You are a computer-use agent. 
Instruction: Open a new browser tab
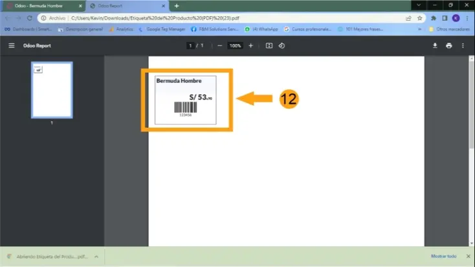coord(177,6)
